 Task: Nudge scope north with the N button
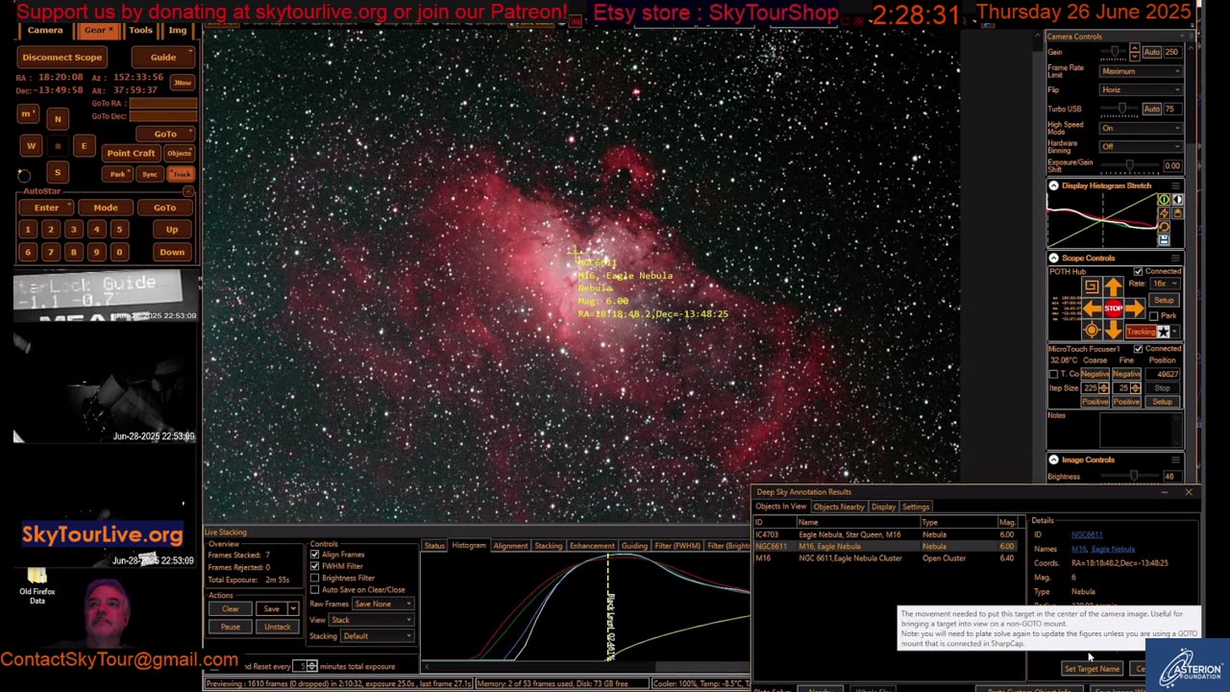(x=58, y=118)
